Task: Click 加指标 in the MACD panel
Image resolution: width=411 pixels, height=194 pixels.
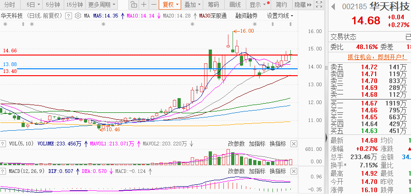Action: click(x=257, y=172)
